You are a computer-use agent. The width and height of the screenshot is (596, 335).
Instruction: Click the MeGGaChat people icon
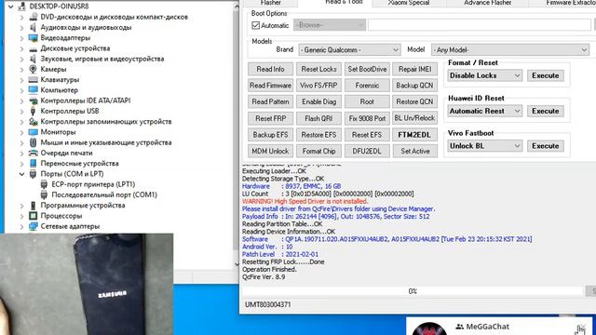tap(459, 327)
